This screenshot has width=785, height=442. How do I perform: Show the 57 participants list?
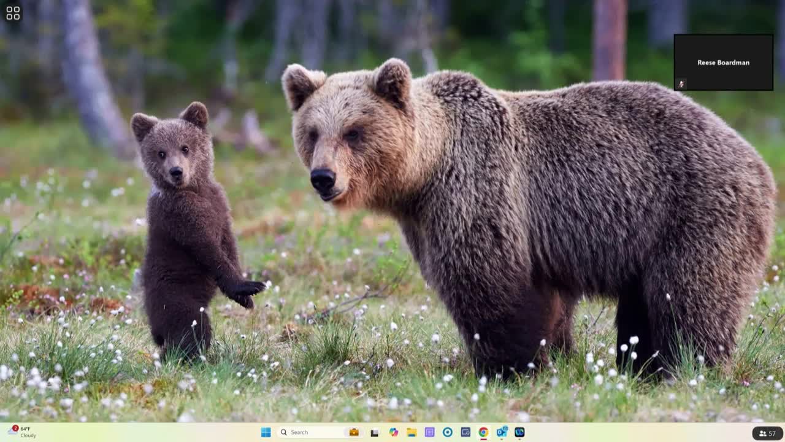click(x=767, y=433)
